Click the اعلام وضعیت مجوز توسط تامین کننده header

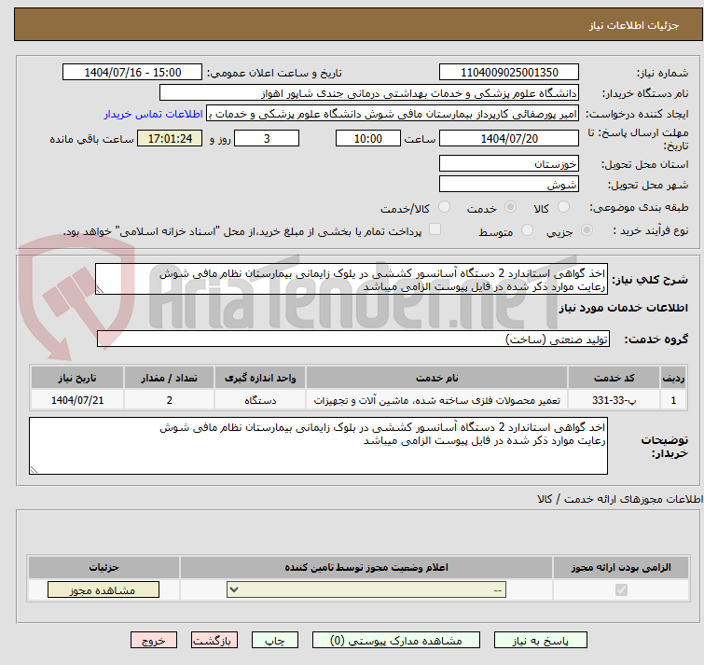(366, 567)
